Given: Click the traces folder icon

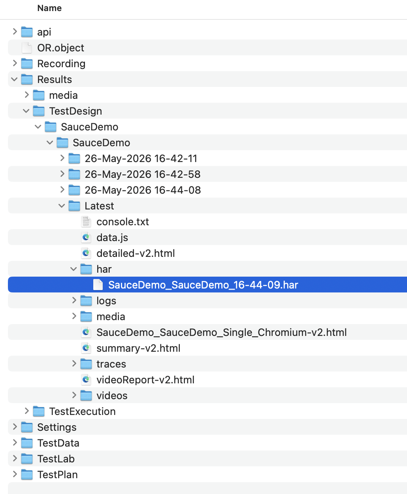Looking at the screenshot, I should click(x=86, y=364).
